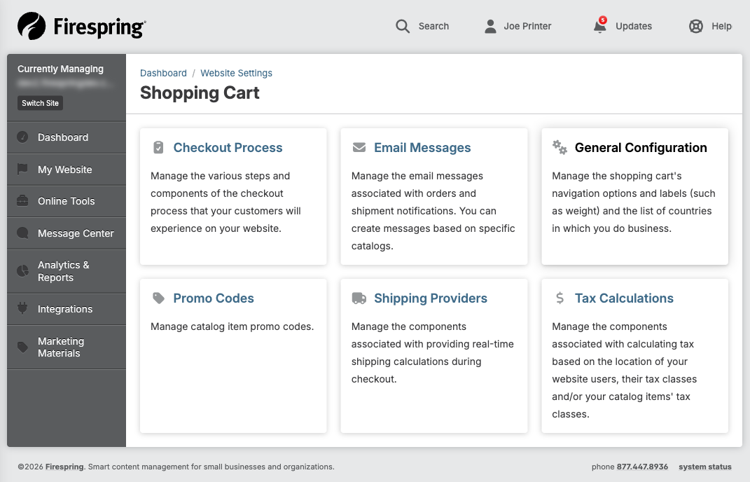The height and width of the screenshot is (482, 750).
Task: Follow the Dashboard breadcrumb link
Action: (164, 74)
